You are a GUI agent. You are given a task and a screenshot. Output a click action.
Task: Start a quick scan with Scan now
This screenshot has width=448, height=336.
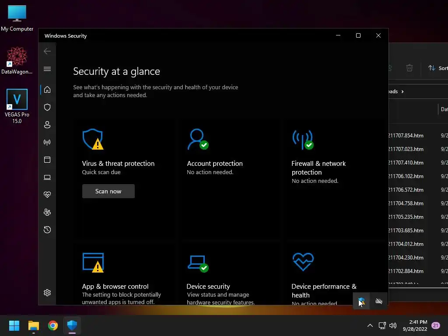pyautogui.click(x=108, y=191)
